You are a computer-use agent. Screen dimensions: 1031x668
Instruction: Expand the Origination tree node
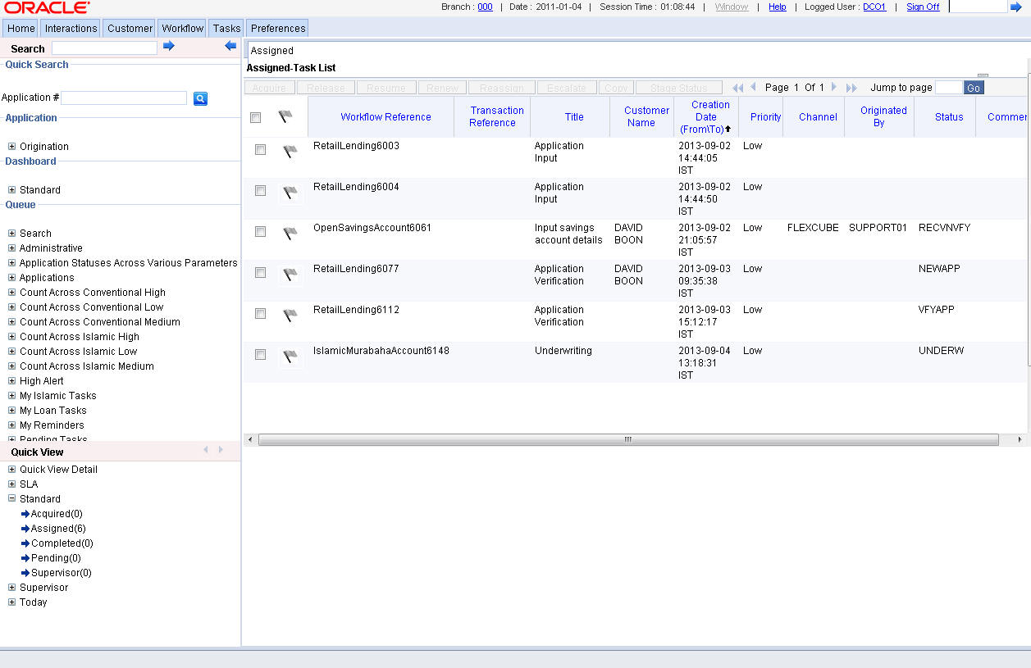[x=12, y=147]
